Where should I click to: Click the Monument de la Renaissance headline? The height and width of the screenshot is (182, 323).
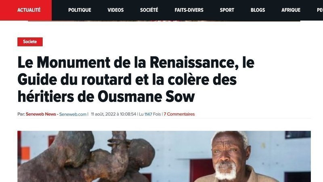pos(136,79)
